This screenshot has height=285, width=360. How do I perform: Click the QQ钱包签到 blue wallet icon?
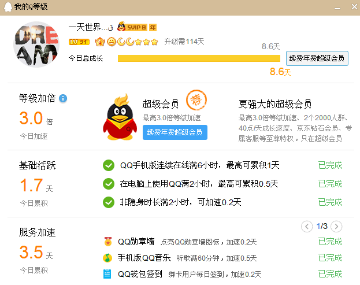107,274
